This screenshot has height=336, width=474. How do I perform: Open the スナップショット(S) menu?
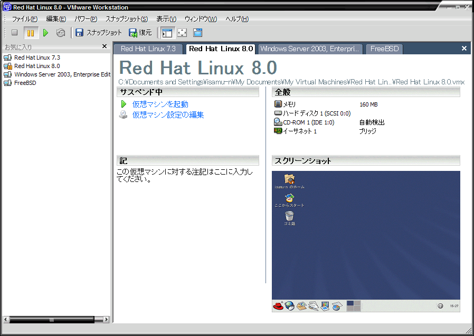127,19
